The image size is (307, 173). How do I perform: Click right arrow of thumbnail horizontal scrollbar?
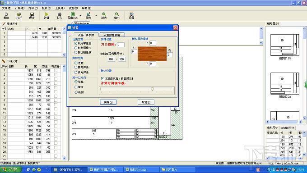tap(301, 122)
